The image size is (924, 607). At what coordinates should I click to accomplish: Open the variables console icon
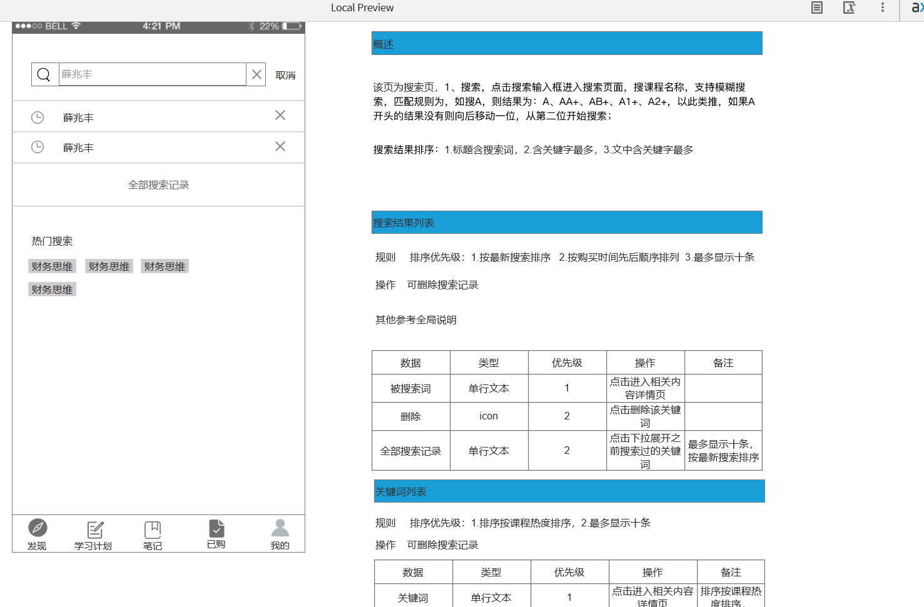(x=849, y=8)
